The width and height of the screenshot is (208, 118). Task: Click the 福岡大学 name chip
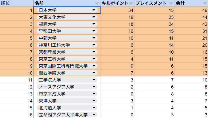pos(67,24)
